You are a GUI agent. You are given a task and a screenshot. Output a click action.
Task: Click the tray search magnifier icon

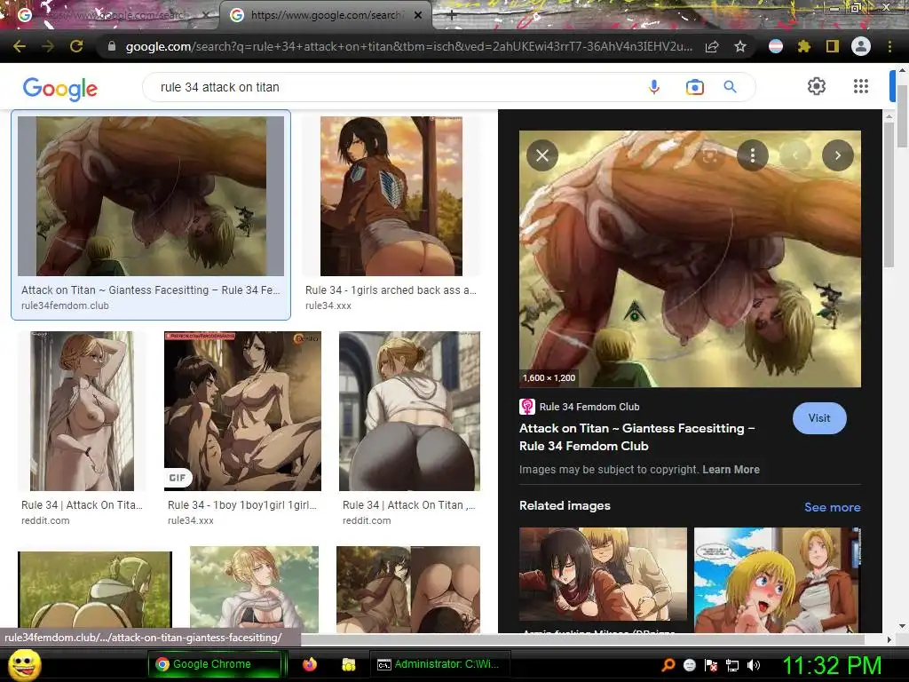pyautogui.click(x=668, y=664)
